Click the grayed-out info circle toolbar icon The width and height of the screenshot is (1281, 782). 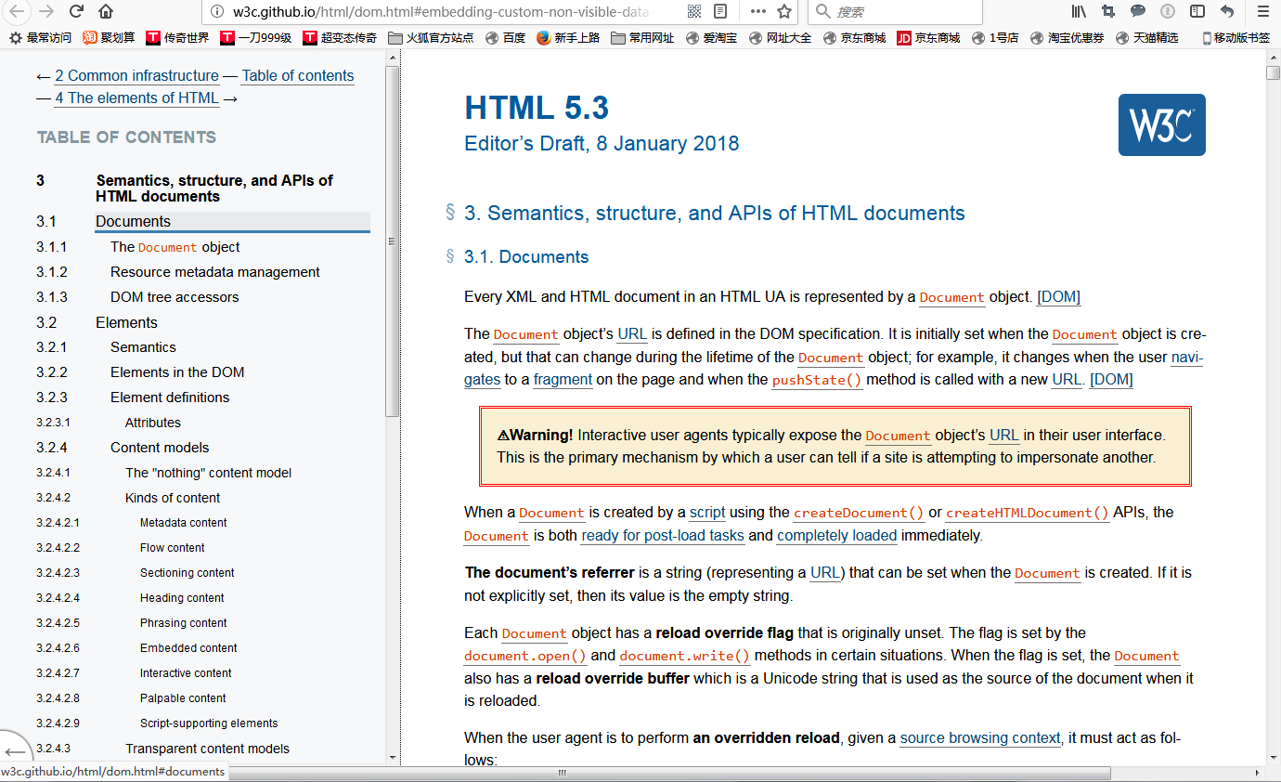[x=1168, y=11]
